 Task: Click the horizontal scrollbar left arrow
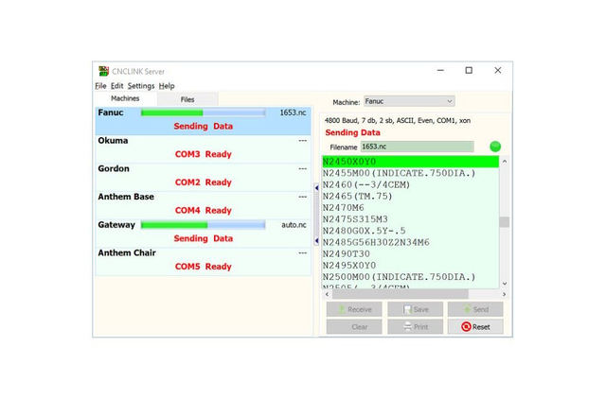coord(328,294)
